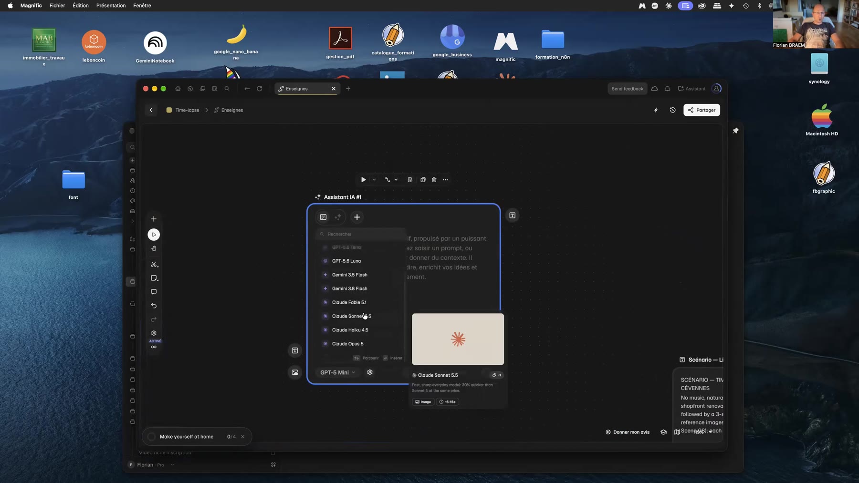Switch to the prompt text mode icon

click(323, 217)
